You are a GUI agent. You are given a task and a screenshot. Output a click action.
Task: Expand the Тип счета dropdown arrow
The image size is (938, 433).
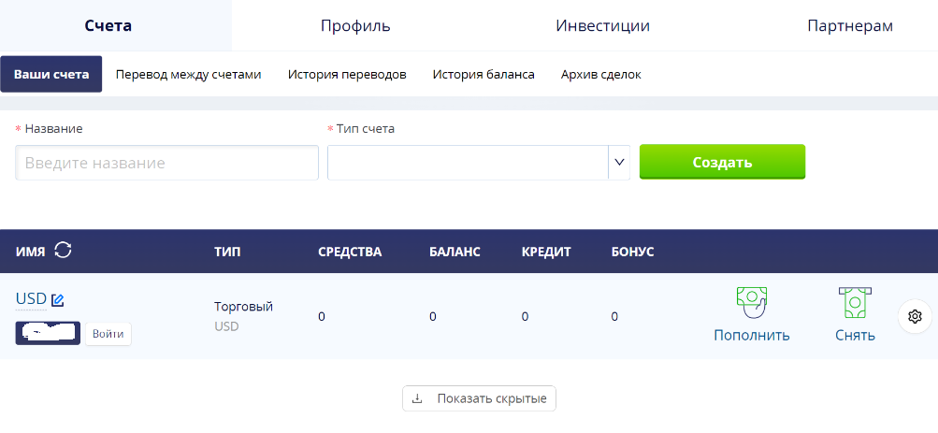[x=619, y=162]
